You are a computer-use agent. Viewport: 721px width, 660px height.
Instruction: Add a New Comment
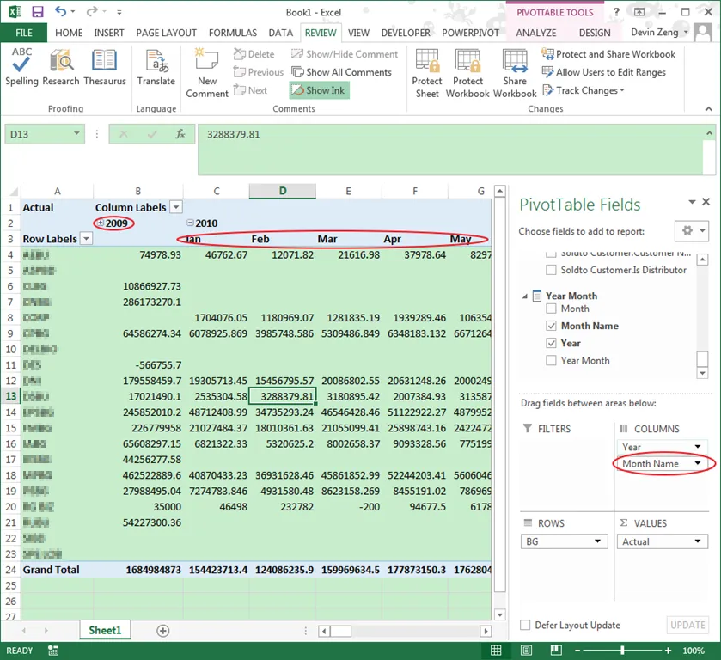click(x=207, y=73)
